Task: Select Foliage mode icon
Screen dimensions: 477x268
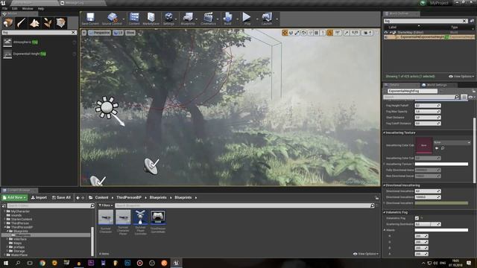Action: [x=48, y=23]
